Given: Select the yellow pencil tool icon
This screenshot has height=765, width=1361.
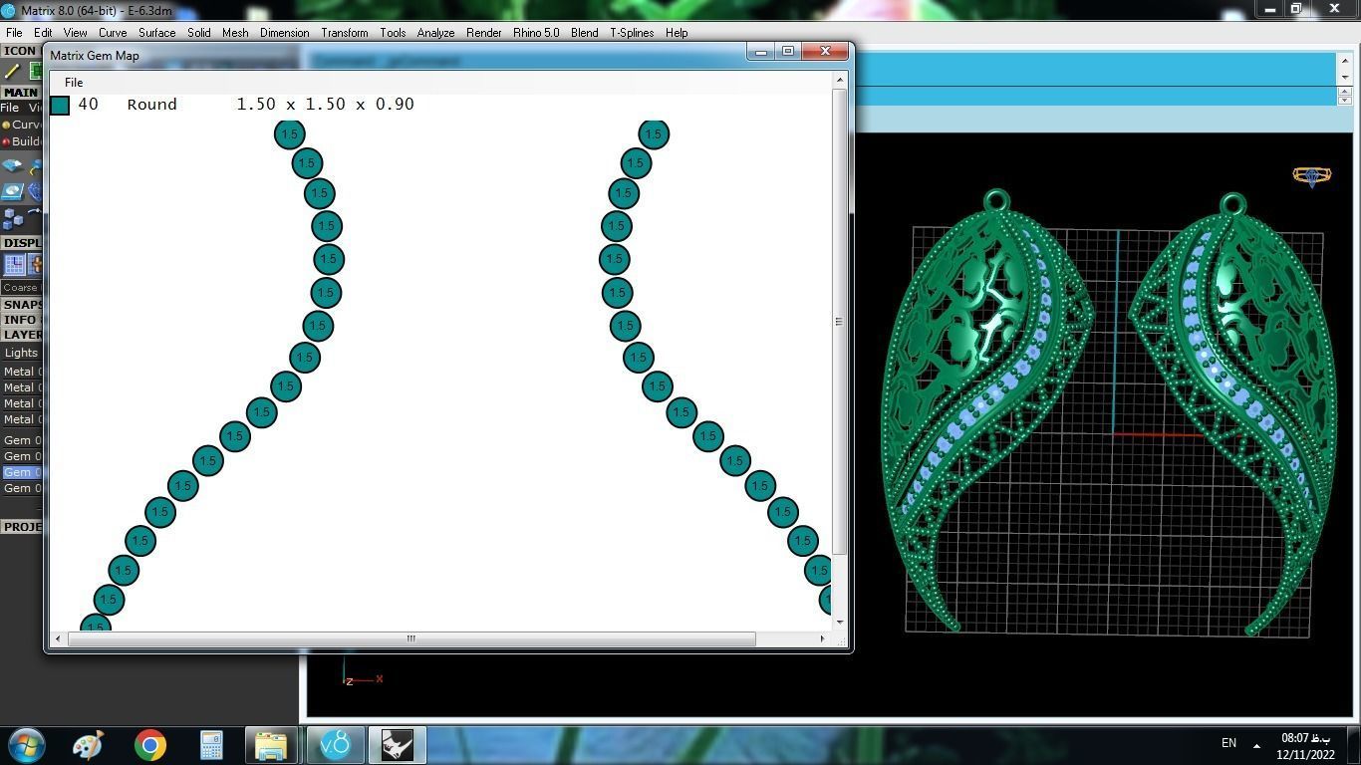Looking at the screenshot, I should (12, 71).
